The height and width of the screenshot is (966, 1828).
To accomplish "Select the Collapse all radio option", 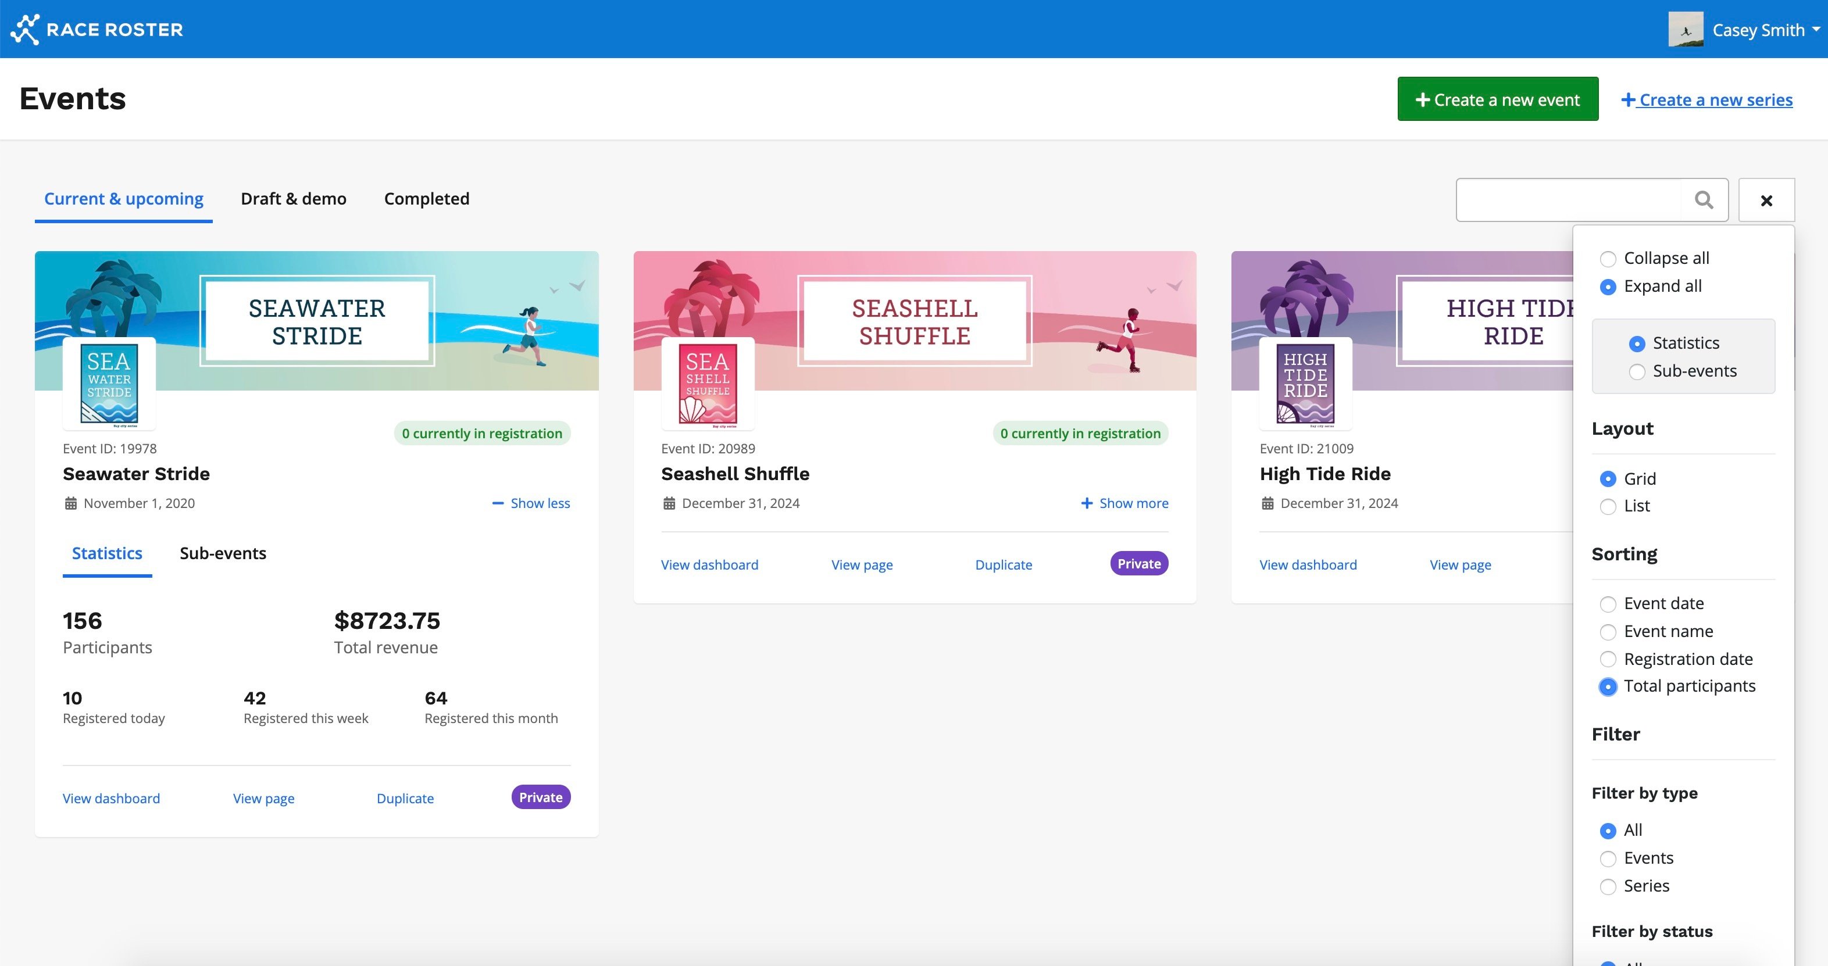I will pyautogui.click(x=1608, y=259).
